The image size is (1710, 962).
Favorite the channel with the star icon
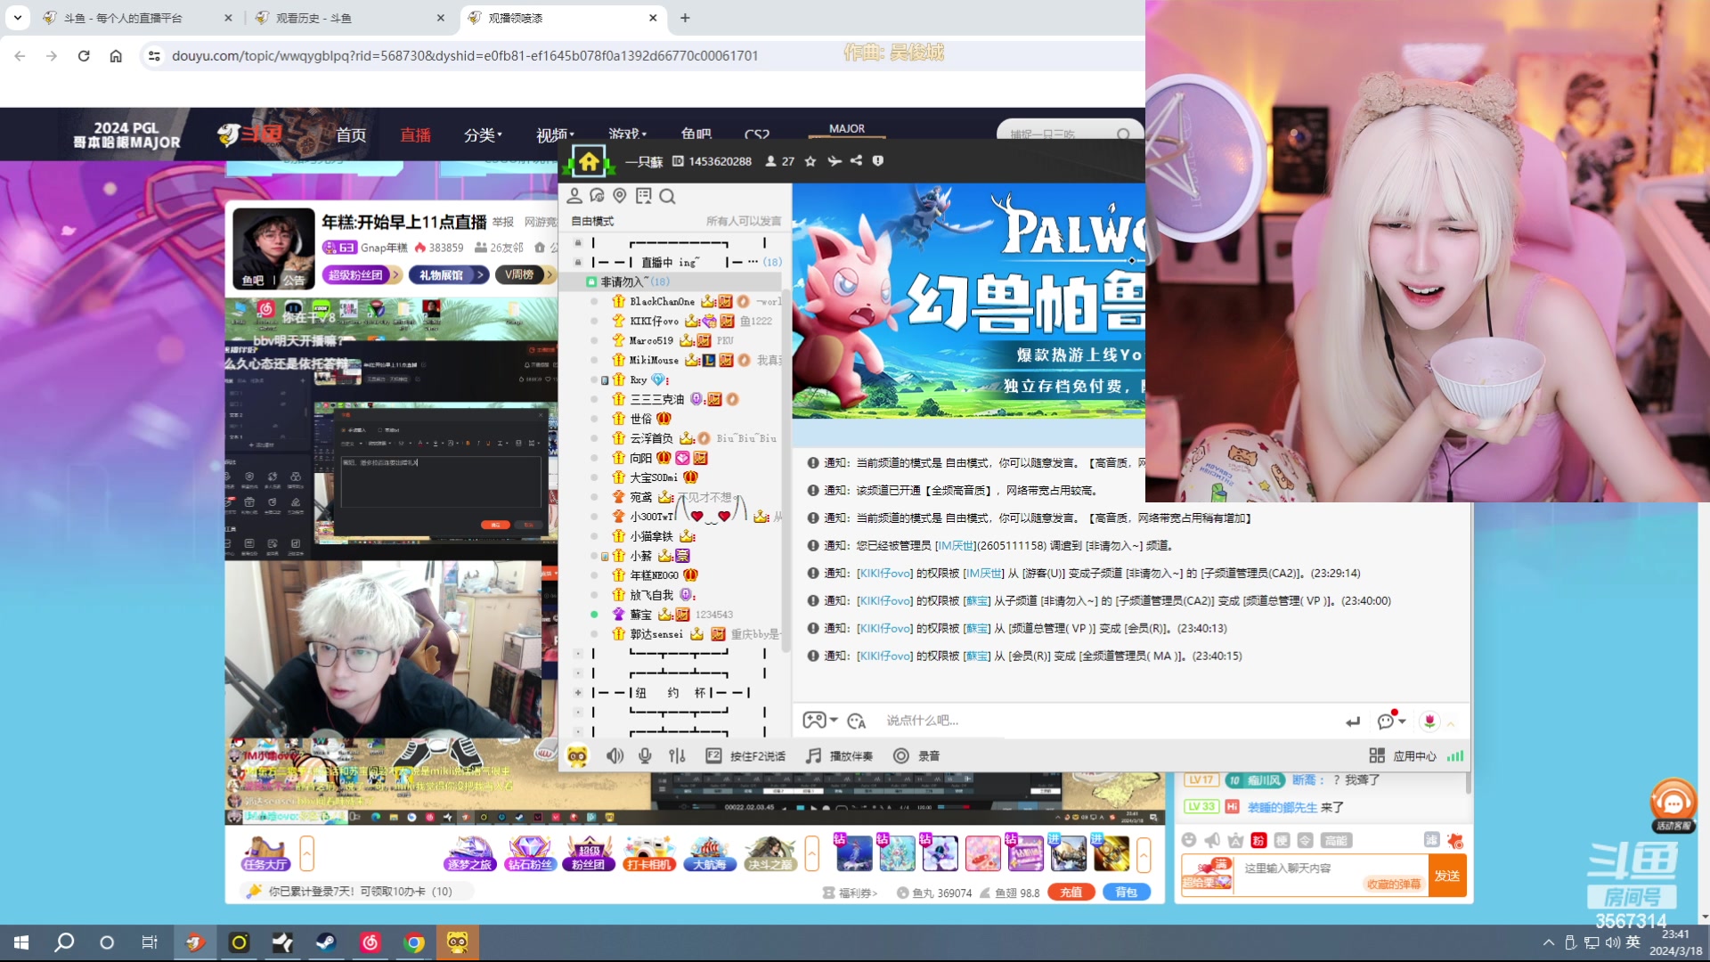coord(810,161)
